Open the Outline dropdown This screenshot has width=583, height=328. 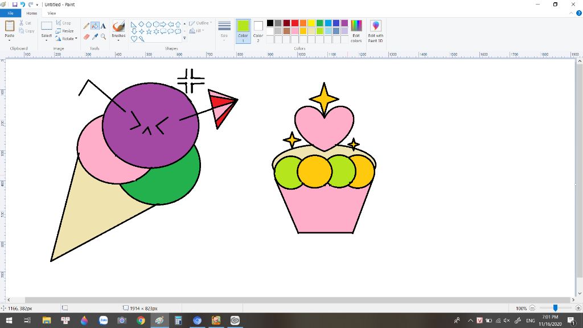[200, 23]
